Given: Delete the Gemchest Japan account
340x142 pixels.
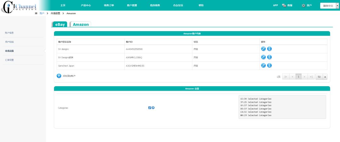Looking at the screenshot, I should click(269, 65).
